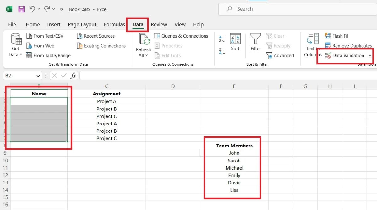Click Remove Duplicates
The image size is (377, 210).
(348, 45)
